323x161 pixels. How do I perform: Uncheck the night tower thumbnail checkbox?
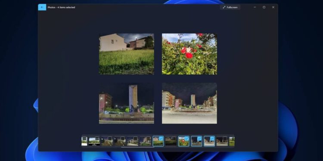(199, 139)
